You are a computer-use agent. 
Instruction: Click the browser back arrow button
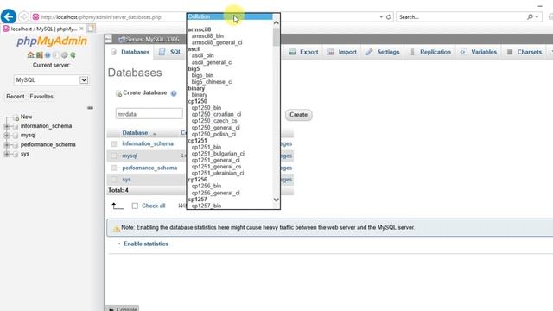point(9,16)
